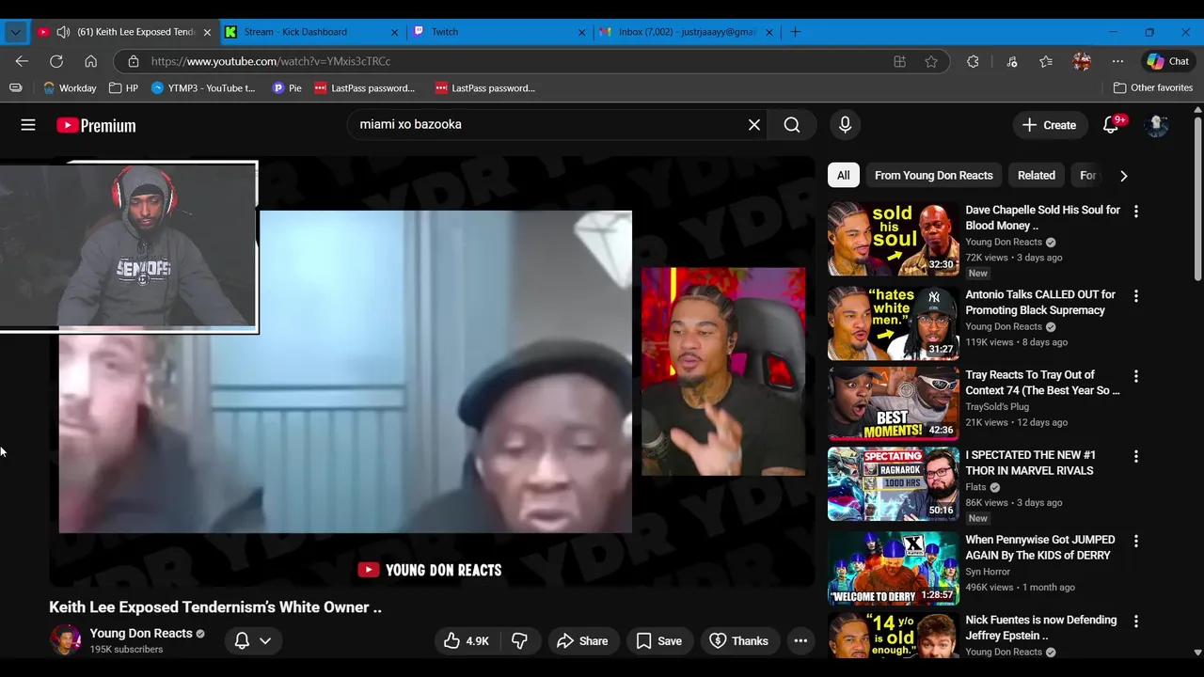Open the YouTube hamburger guide menu
The height and width of the screenshot is (677, 1204).
(x=28, y=125)
